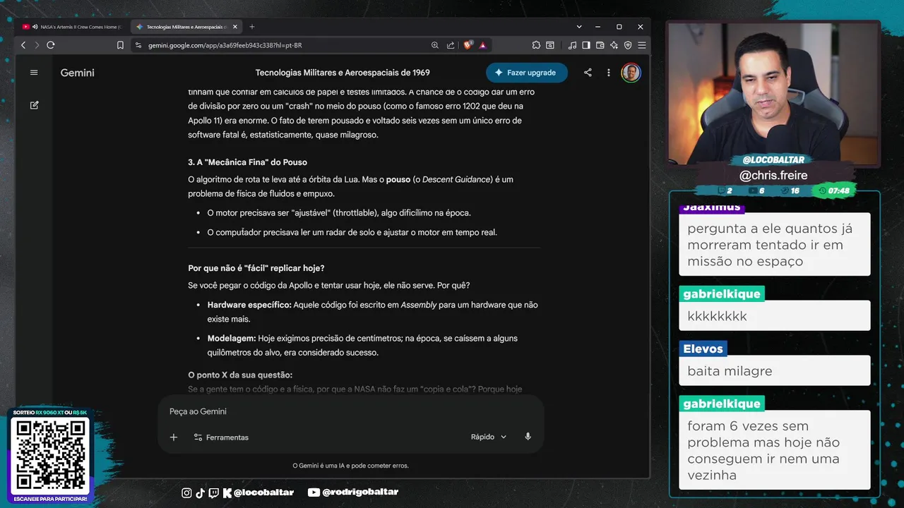Add a file with the plus icon
This screenshot has width=904, height=508.
point(174,437)
